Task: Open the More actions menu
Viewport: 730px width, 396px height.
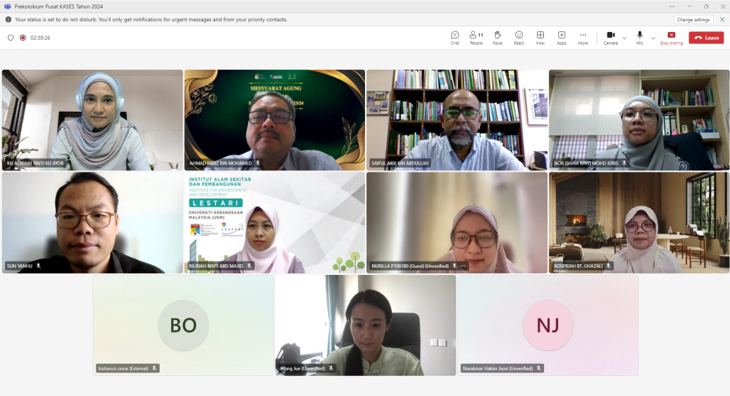Action: click(583, 37)
